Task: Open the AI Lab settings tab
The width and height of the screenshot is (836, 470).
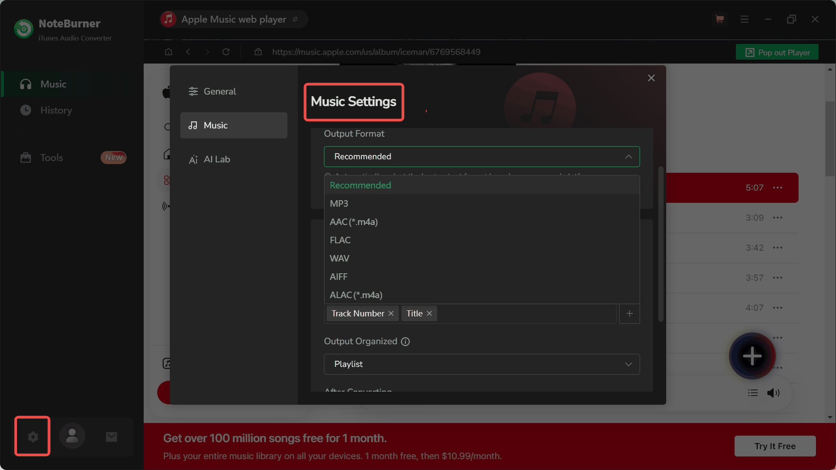Action: coord(233,159)
